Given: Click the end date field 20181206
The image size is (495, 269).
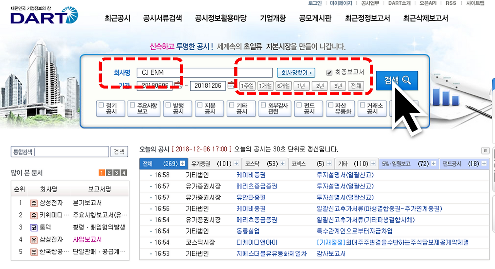Looking at the screenshot, I should point(208,85).
